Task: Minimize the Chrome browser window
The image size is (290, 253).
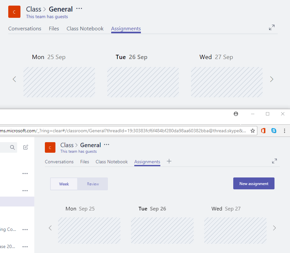Action: [x=253, y=114]
